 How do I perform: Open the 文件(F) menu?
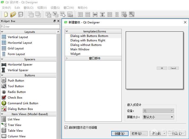(x=6, y=7)
